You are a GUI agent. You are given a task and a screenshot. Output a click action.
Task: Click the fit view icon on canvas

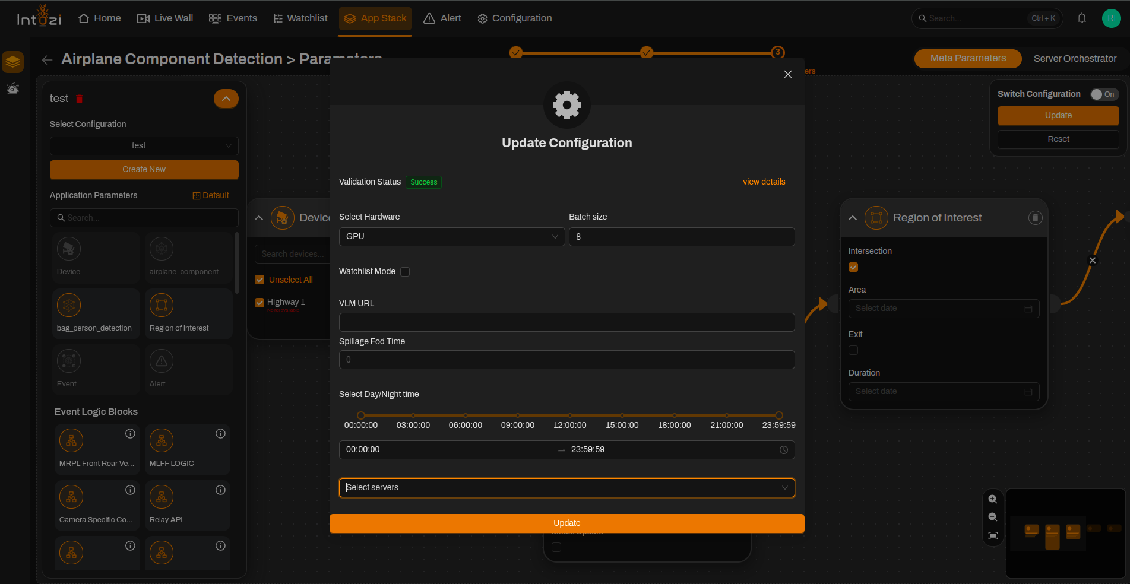993,536
